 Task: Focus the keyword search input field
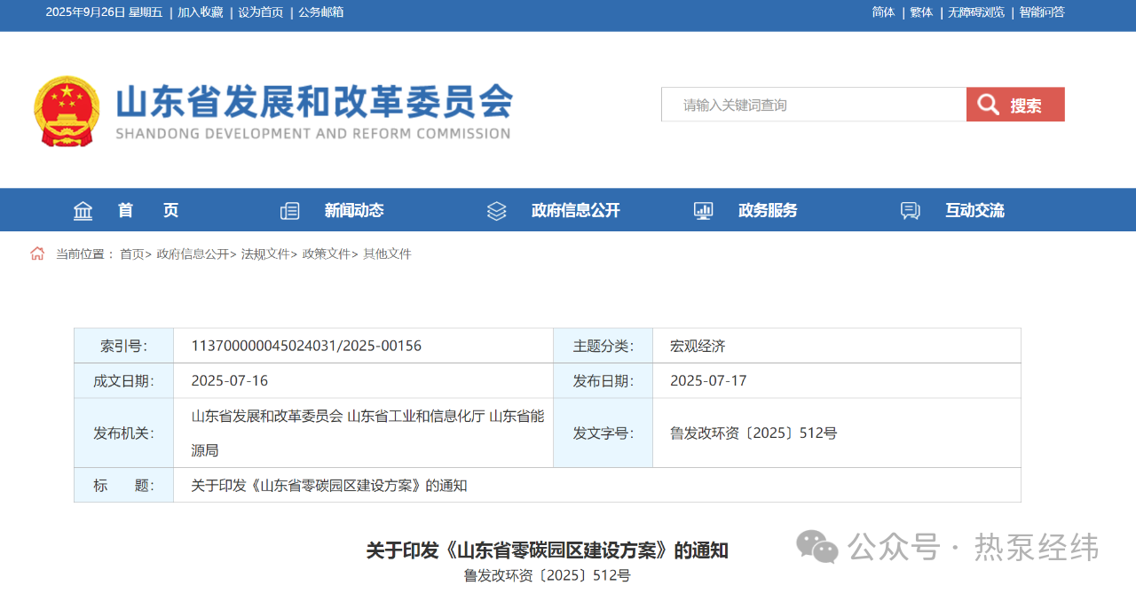click(813, 105)
